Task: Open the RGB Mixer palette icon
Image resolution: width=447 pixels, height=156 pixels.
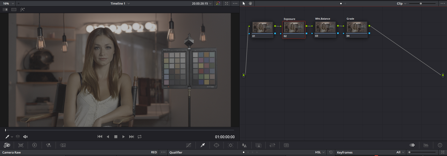Action: pos(48,145)
